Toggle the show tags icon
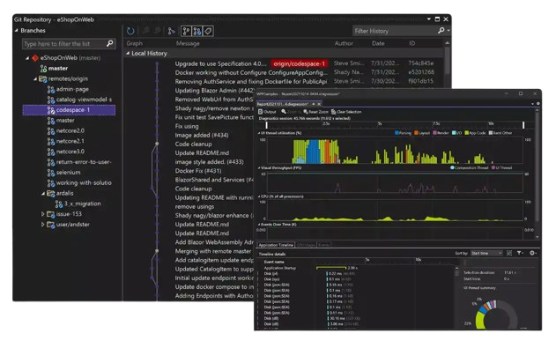556x348 pixels. coord(209,31)
